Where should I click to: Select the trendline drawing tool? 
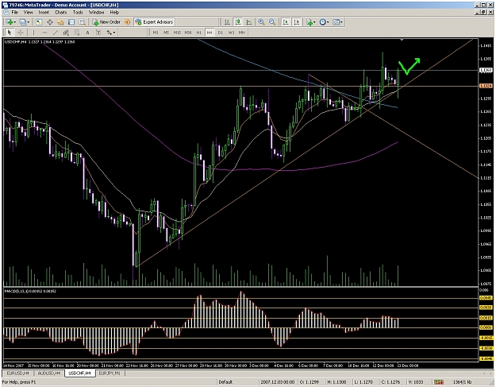[x=56, y=33]
